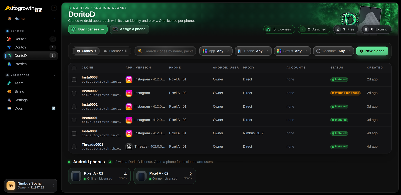Viewport: 401px width, 195px height.
Task: Open the DoritoX sidebar icon
Action: 9,39
